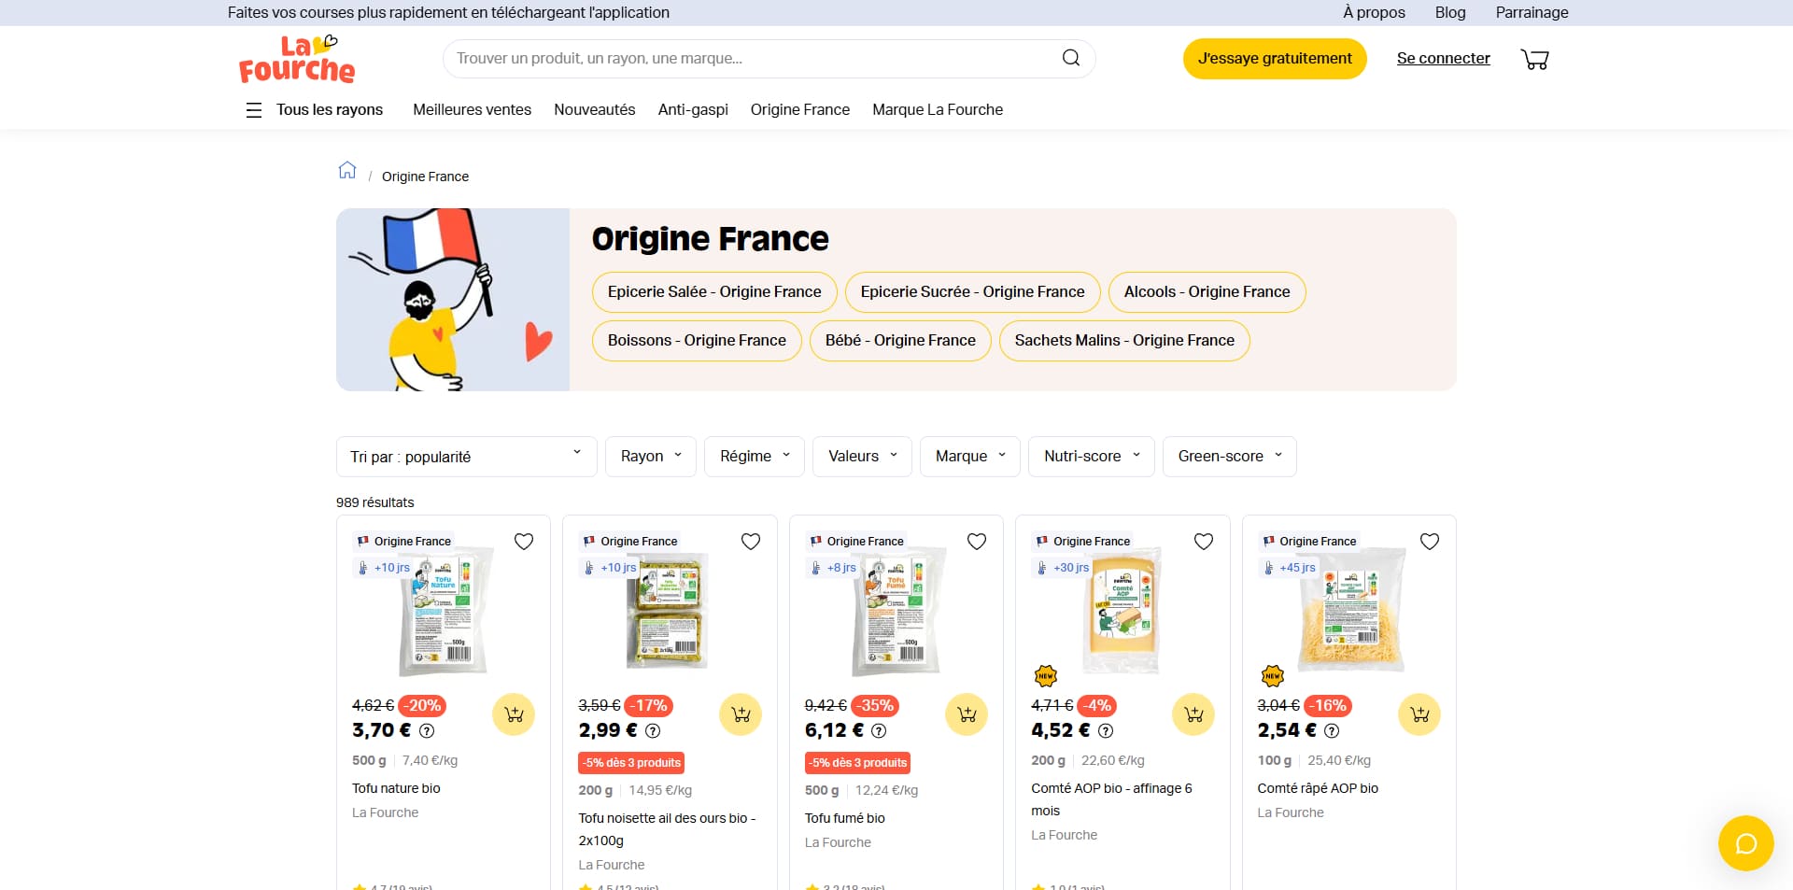Open the Anti-gaspi menu item
Image resolution: width=1793 pixels, height=890 pixels.
pos(693,109)
